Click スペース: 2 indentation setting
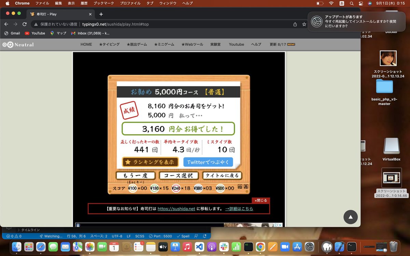 99,236
